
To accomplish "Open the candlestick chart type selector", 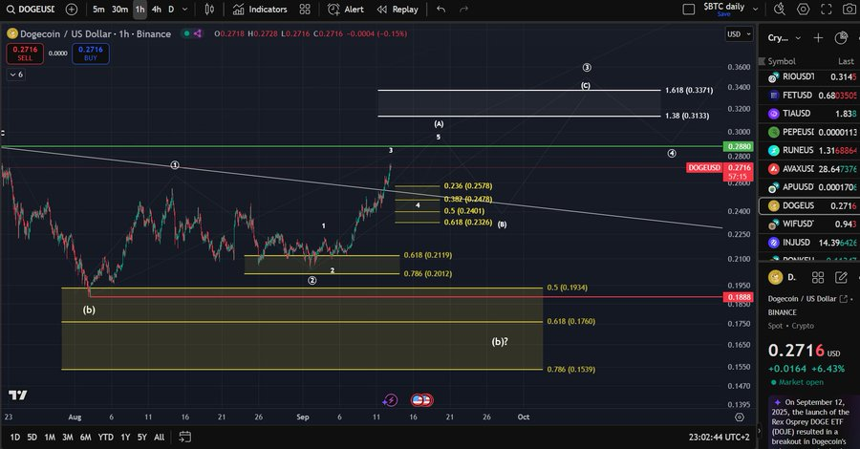I will pyautogui.click(x=209, y=10).
